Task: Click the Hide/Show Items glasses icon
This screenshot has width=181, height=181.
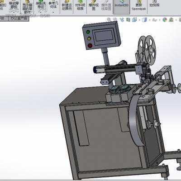Action: (154, 20)
